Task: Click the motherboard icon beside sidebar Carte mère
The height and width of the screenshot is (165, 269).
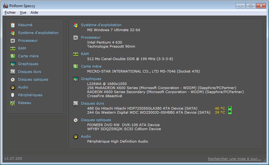Action: point(13,56)
